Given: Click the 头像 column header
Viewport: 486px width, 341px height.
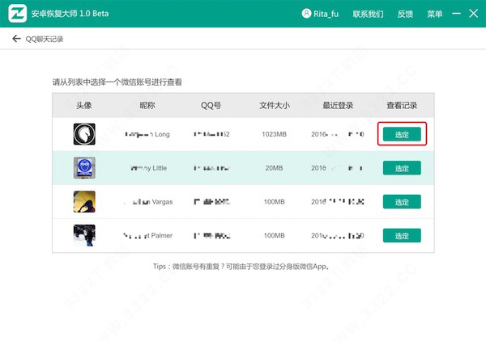Looking at the screenshot, I should coord(84,105).
